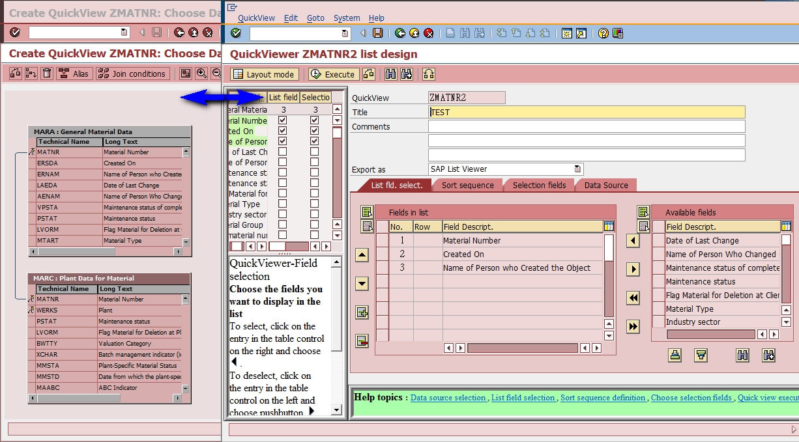Screen dimensions: 799x442
Task: Enable Material Type as a list field
Action: click(x=283, y=204)
